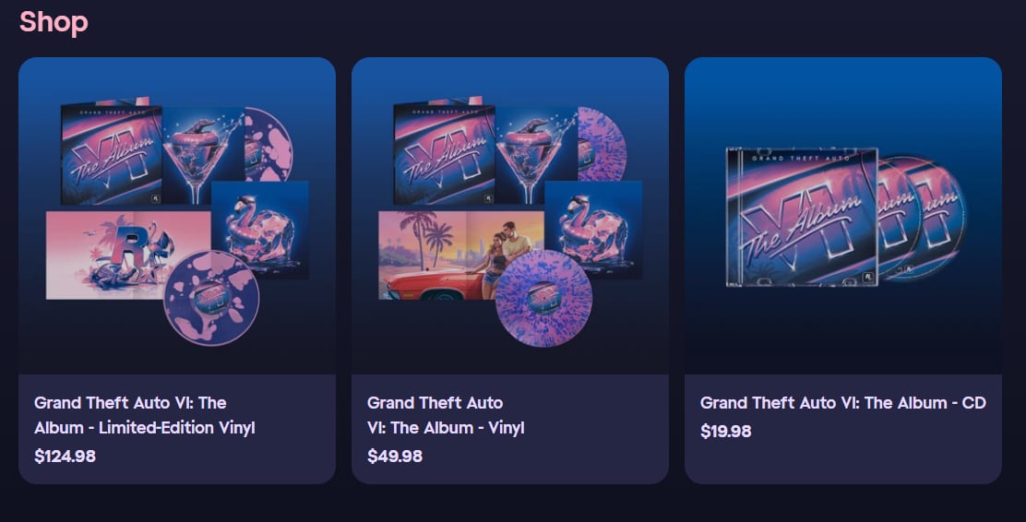Click the large splatter vinyl disc near the red car
The height and width of the screenshot is (522, 1026).
[543, 298]
